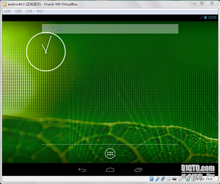This screenshot has height=184, width=220.
Task: Maximize the VirtualBox window
Action: click(202, 3)
